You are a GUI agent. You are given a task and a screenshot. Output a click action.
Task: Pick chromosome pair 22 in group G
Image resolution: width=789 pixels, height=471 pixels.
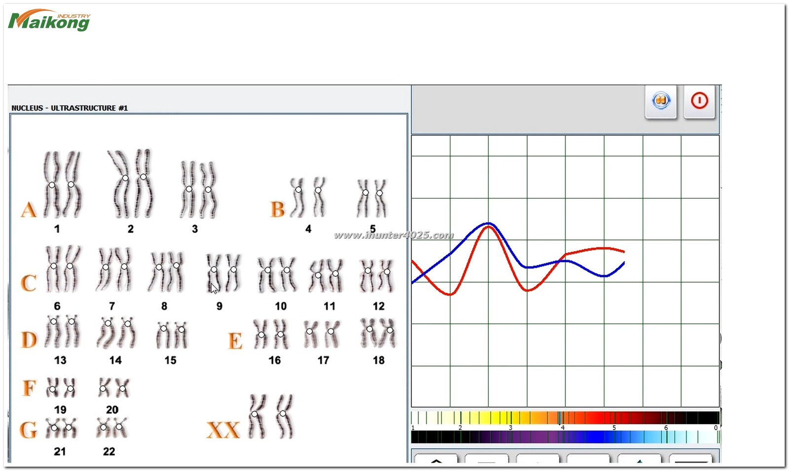pyautogui.click(x=111, y=428)
